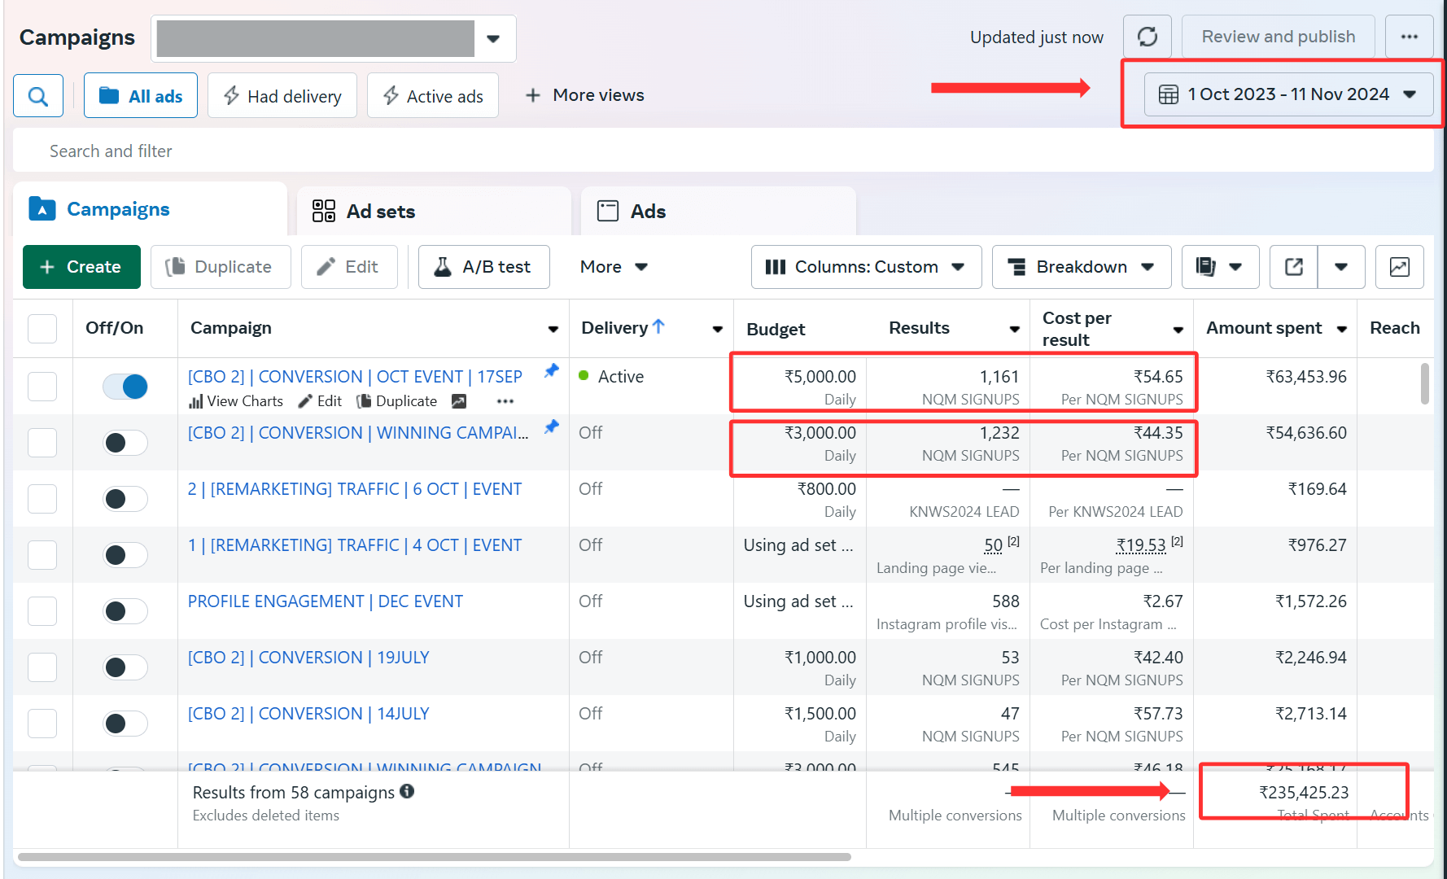Open the reports icon dropdown
Image resolution: width=1447 pixels, height=879 pixels.
1219,267
